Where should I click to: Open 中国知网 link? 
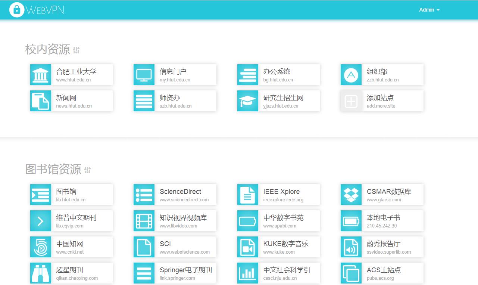(x=69, y=244)
